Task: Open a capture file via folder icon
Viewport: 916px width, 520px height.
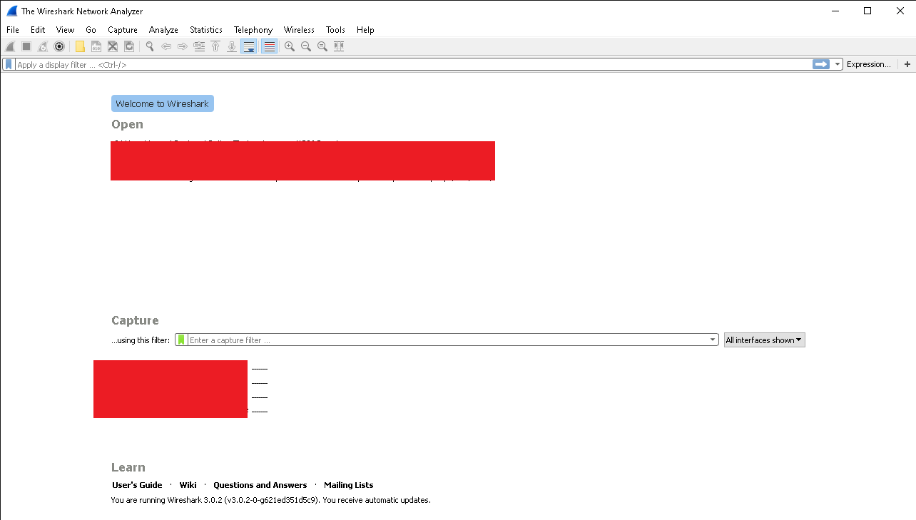Action: (x=80, y=46)
